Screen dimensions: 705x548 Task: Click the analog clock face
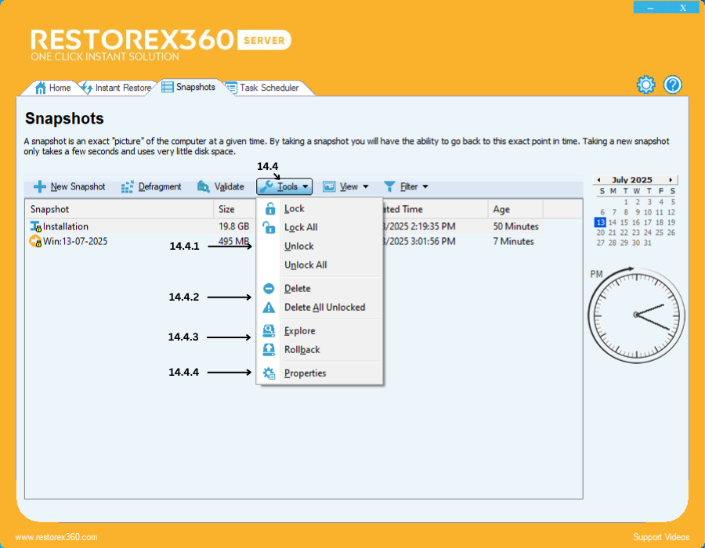(636, 315)
